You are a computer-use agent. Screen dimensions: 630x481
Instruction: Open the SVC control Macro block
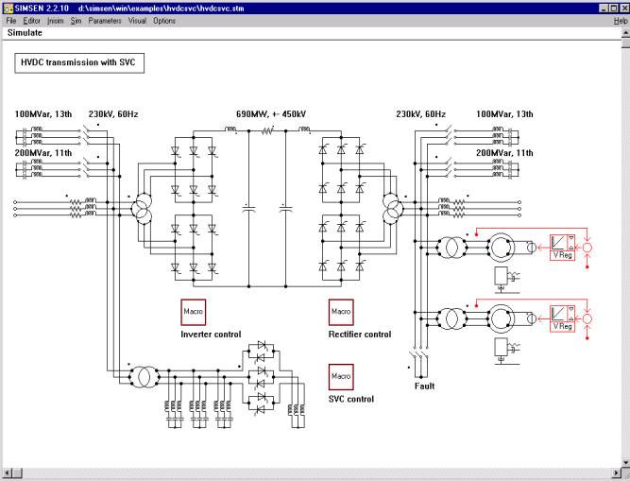coord(340,377)
